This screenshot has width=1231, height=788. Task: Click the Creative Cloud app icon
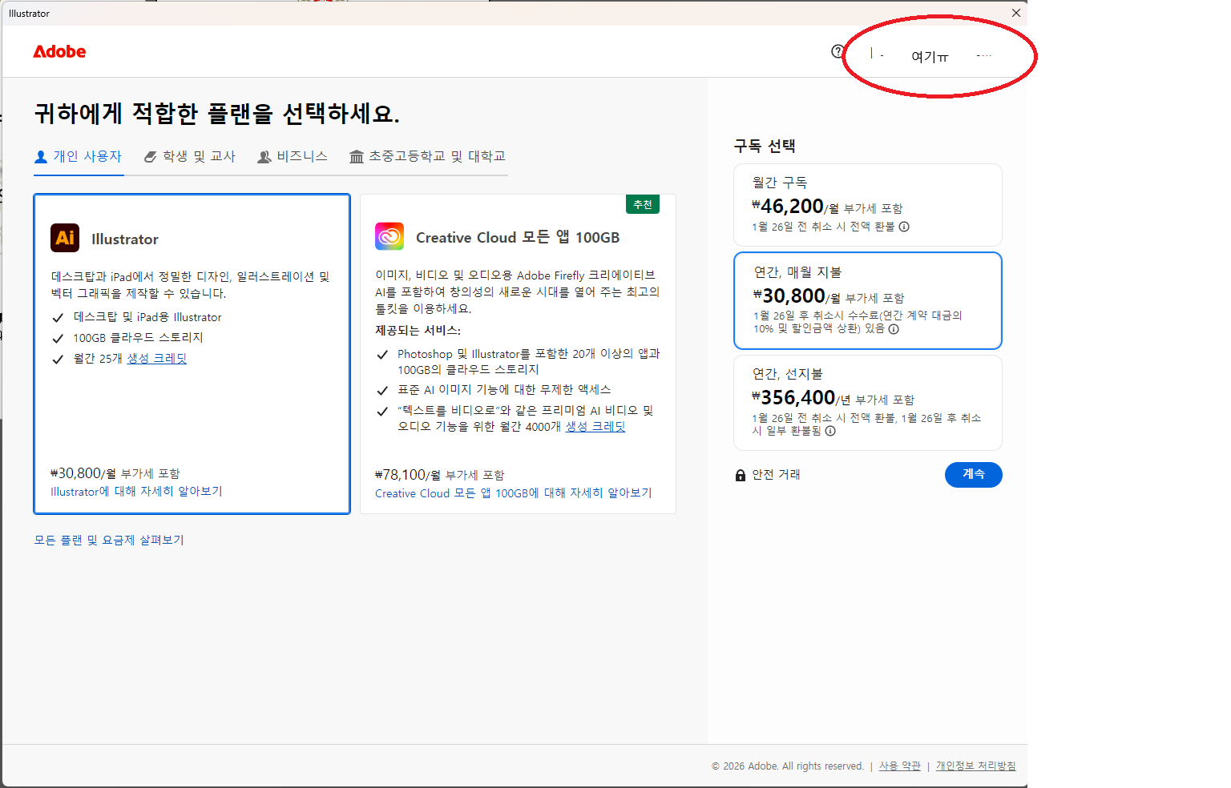[x=389, y=237]
